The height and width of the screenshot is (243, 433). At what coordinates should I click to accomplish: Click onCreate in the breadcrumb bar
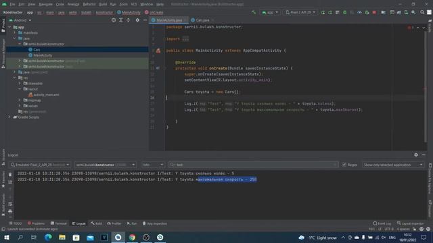click(x=154, y=12)
